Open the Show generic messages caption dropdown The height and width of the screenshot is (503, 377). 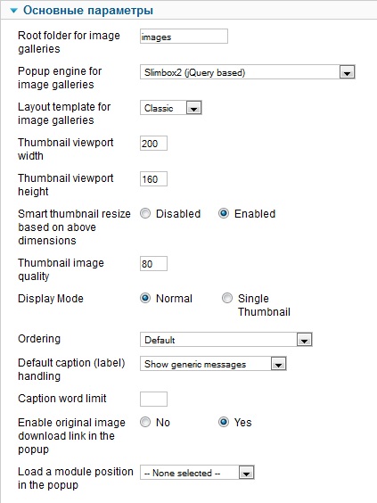coord(213,364)
